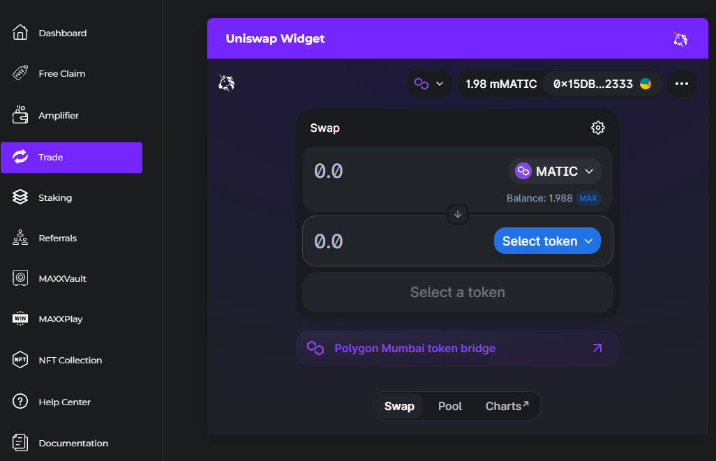Click the Staking layers icon

click(20, 197)
